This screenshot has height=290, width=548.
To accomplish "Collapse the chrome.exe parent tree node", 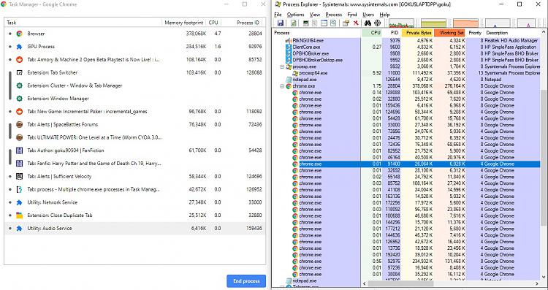I will point(282,86).
